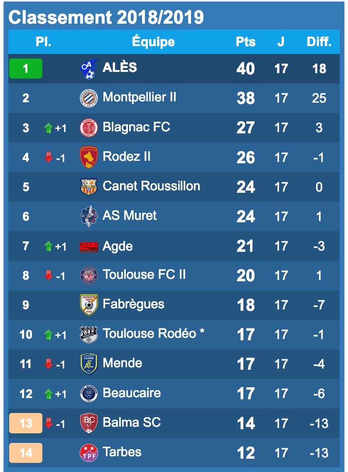Select the Équipe column header
This screenshot has height=472, width=348.
153,42
